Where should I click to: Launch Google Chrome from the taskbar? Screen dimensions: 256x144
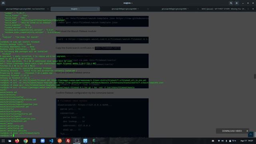point(26,141)
